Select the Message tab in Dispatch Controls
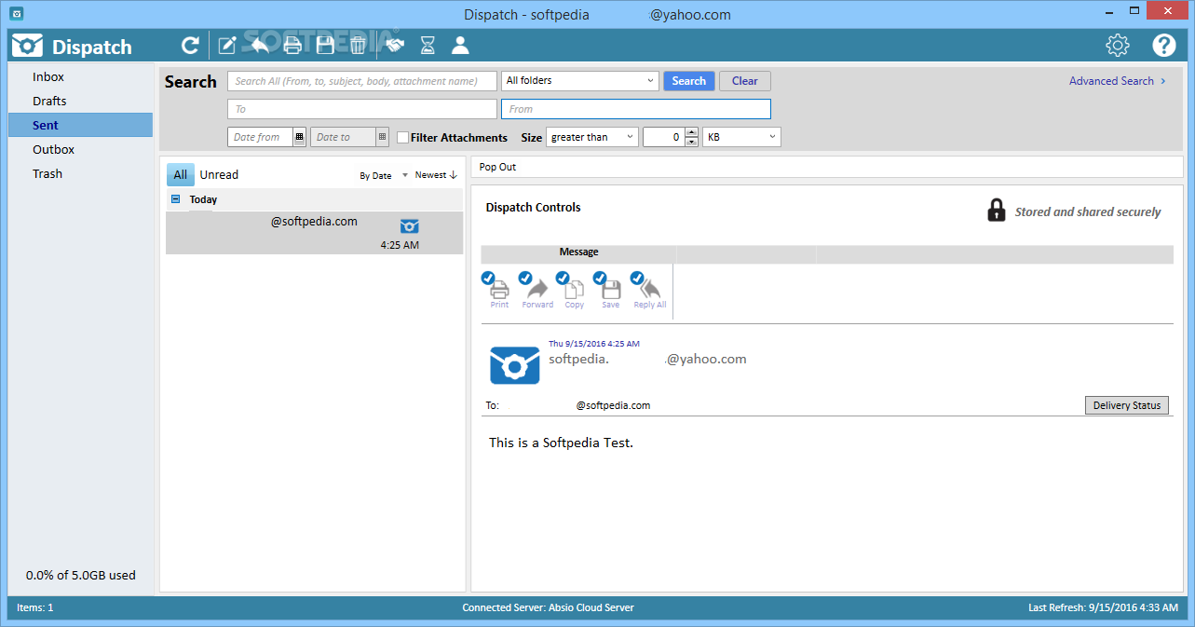1195x627 pixels. pos(578,252)
